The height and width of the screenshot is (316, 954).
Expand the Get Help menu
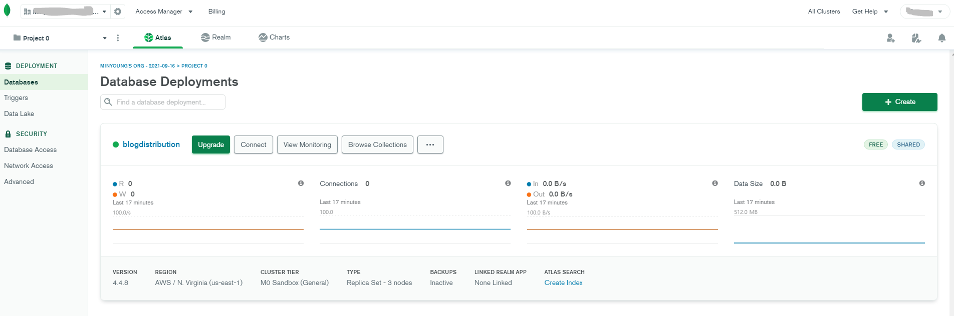[x=870, y=11]
